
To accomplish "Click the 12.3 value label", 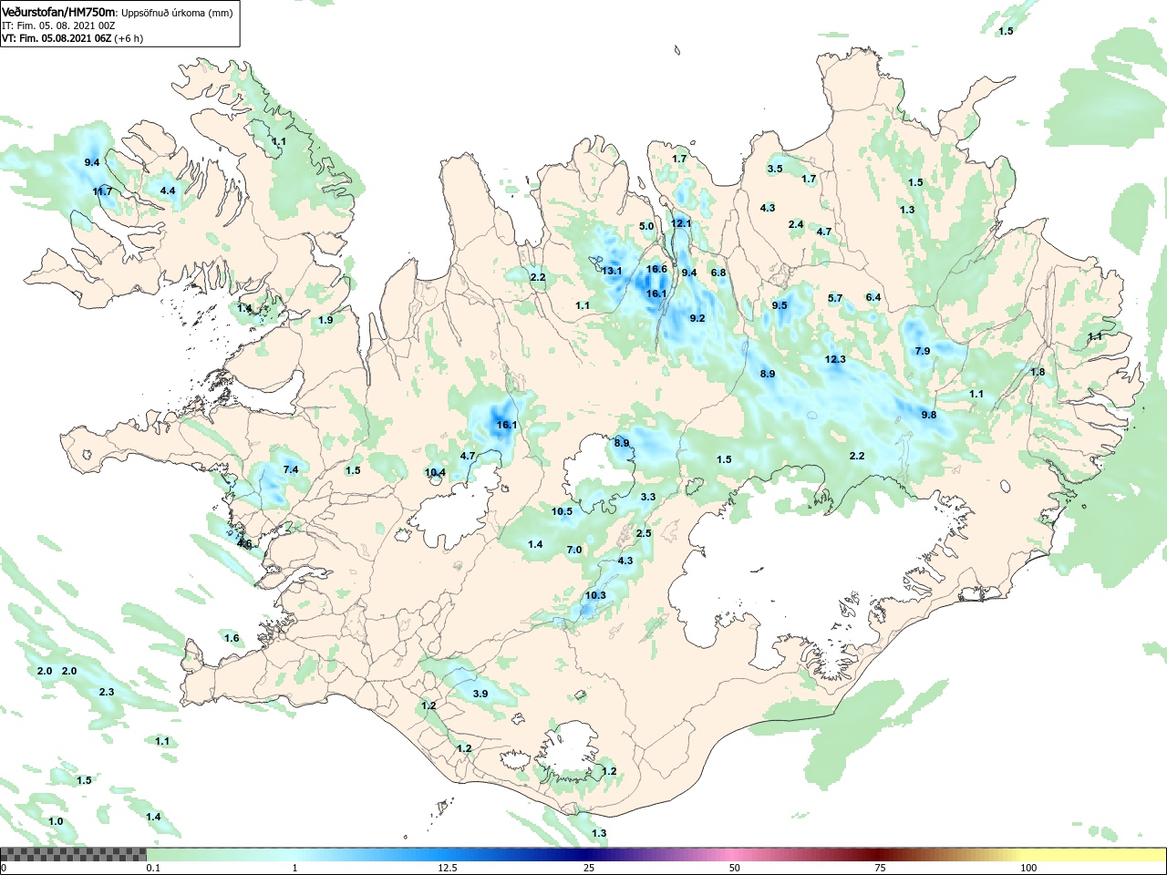I will (835, 359).
